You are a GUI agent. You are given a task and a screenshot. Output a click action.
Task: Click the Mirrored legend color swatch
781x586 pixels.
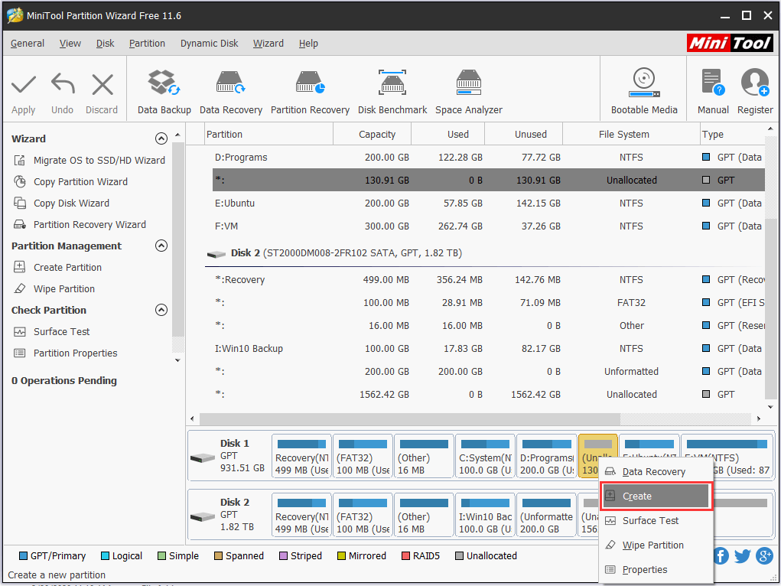pos(341,556)
